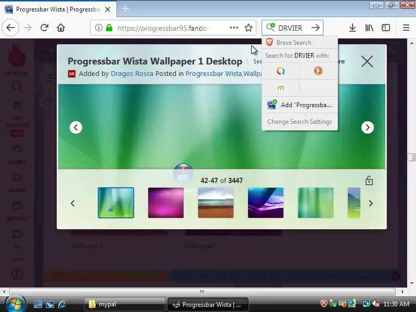Go back with the browser back arrow
The width and height of the screenshot is (416, 312).
click(10, 28)
